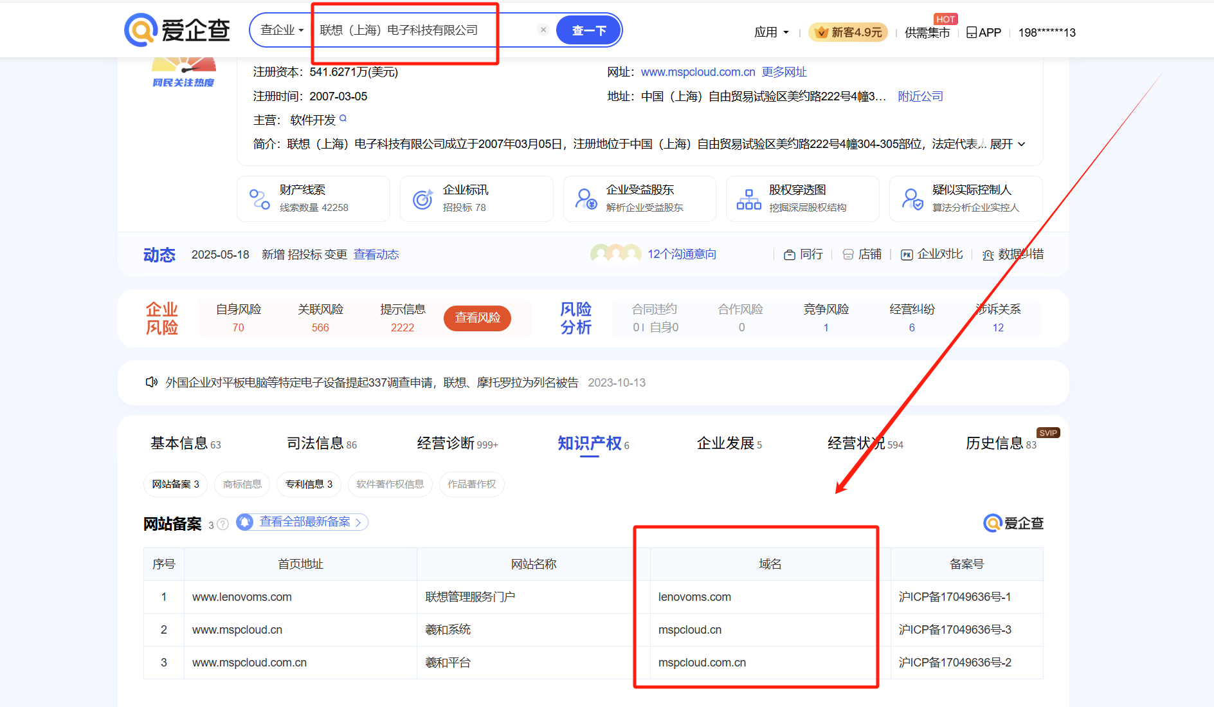Select the 软件著作权信息 sub-tab
The image size is (1214, 707).
pyautogui.click(x=390, y=484)
